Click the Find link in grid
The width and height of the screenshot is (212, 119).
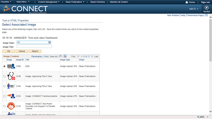46,57
